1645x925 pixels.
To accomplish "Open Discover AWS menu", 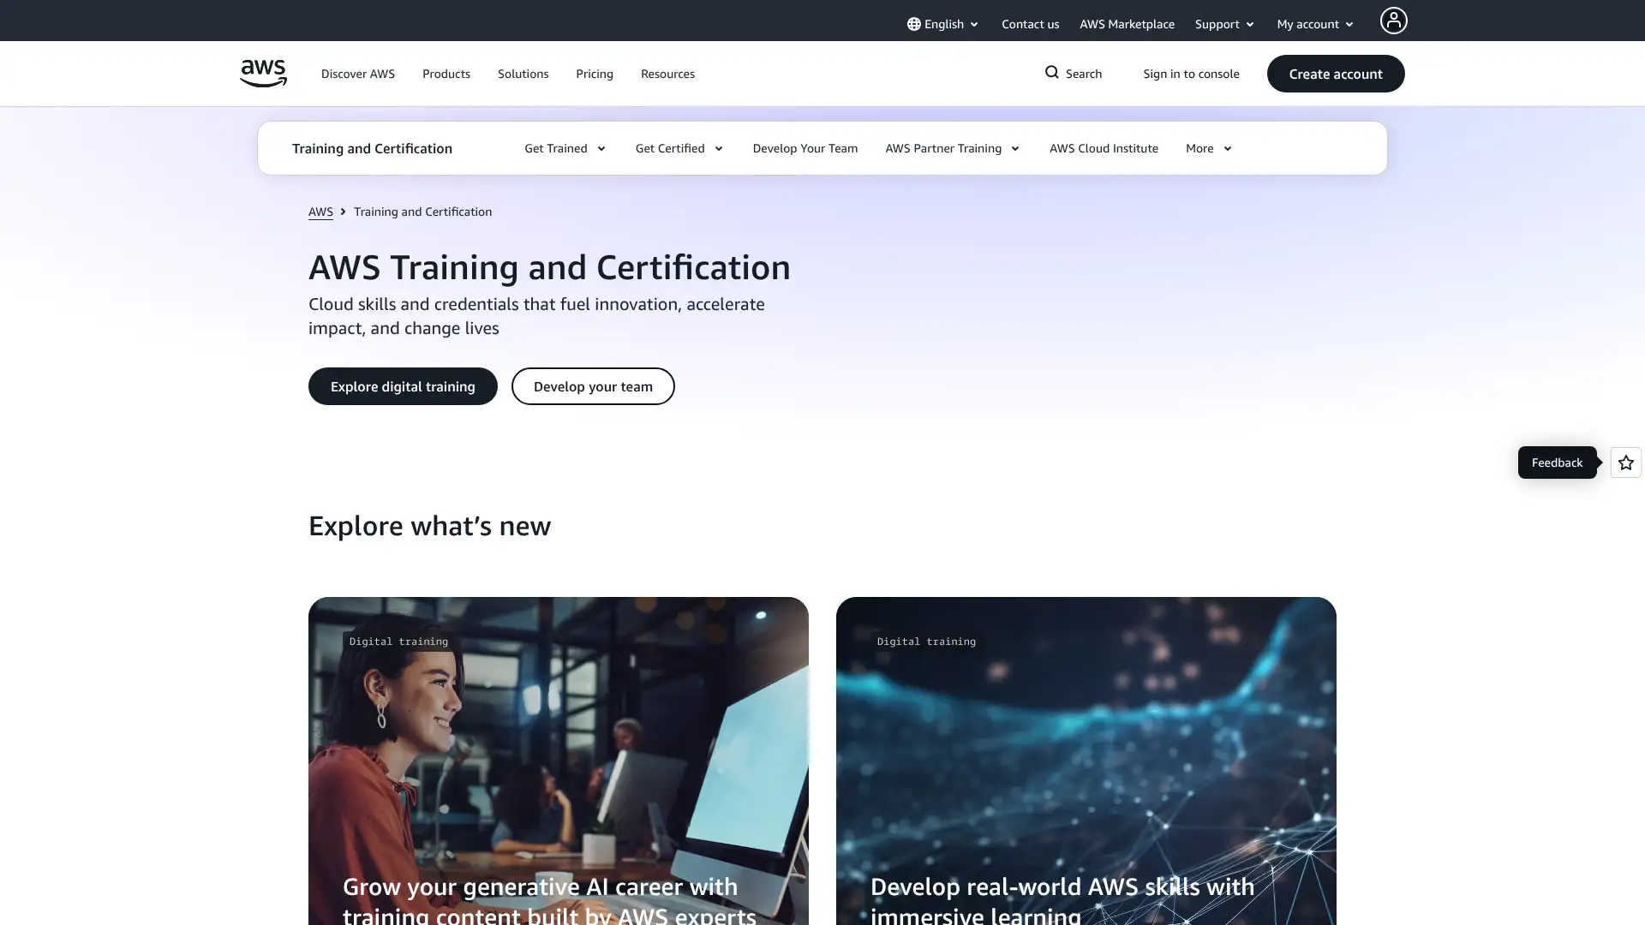I will (358, 74).
